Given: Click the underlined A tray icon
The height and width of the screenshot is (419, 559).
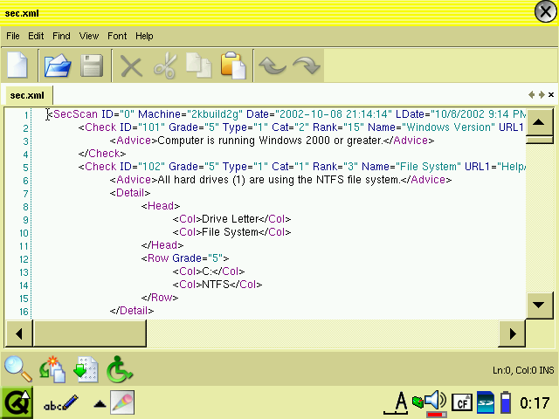Looking at the screenshot, I should [x=397, y=403].
